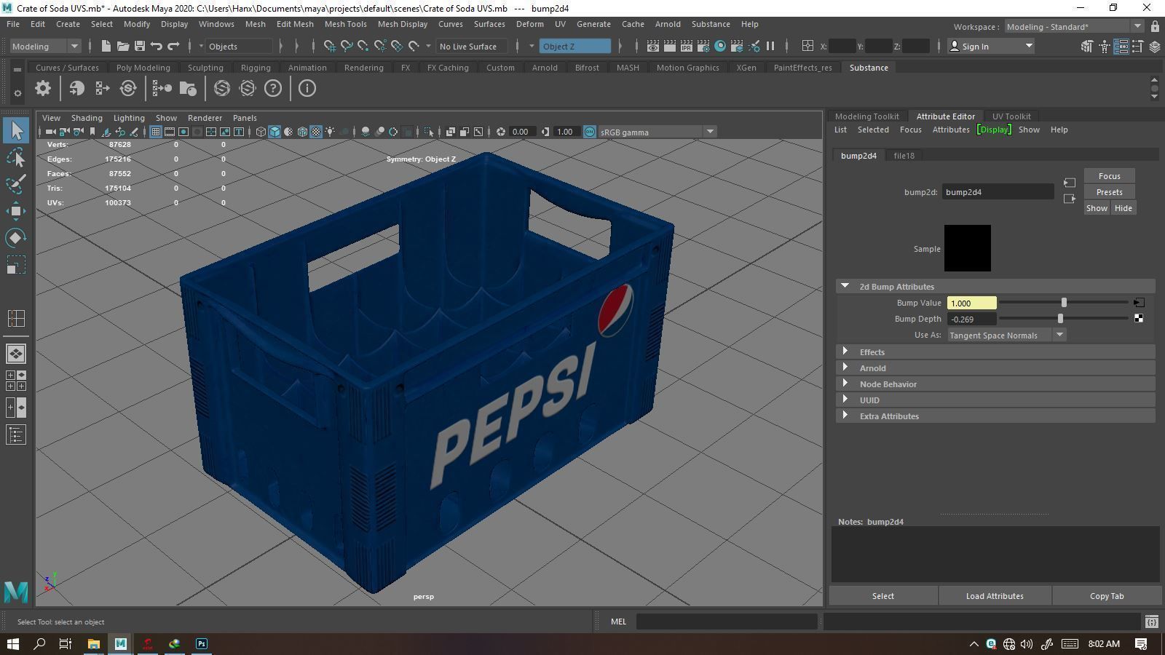Viewport: 1165px width, 655px height.
Task: Toggle the Modeling Toolkit panel icon
Action: (1088, 46)
